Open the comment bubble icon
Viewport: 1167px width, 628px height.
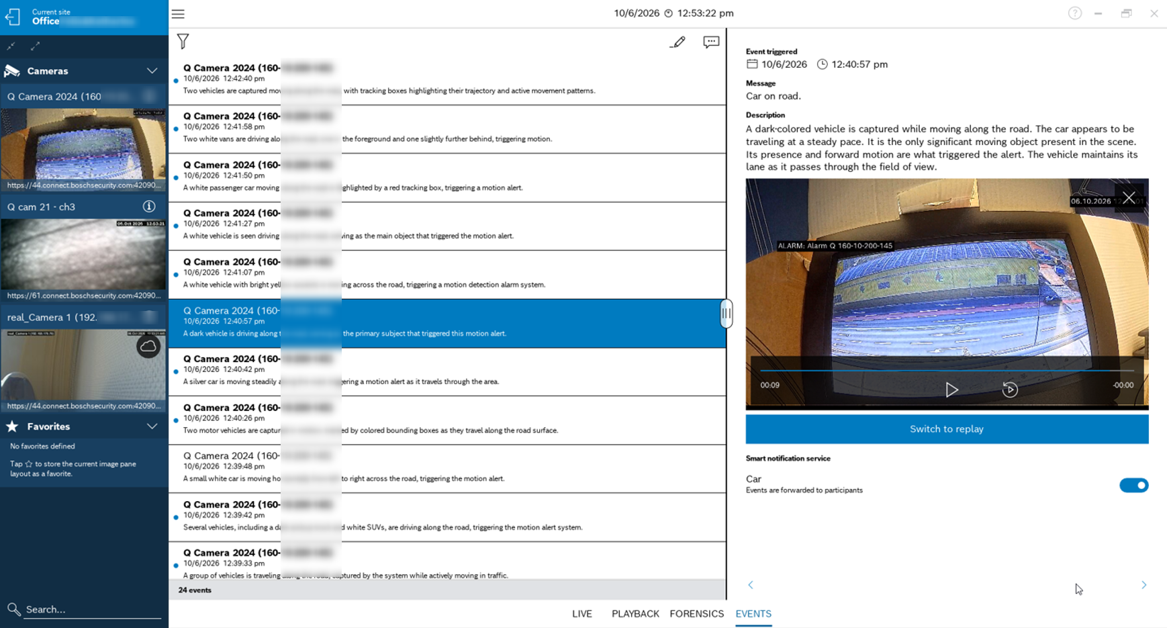[x=711, y=42]
